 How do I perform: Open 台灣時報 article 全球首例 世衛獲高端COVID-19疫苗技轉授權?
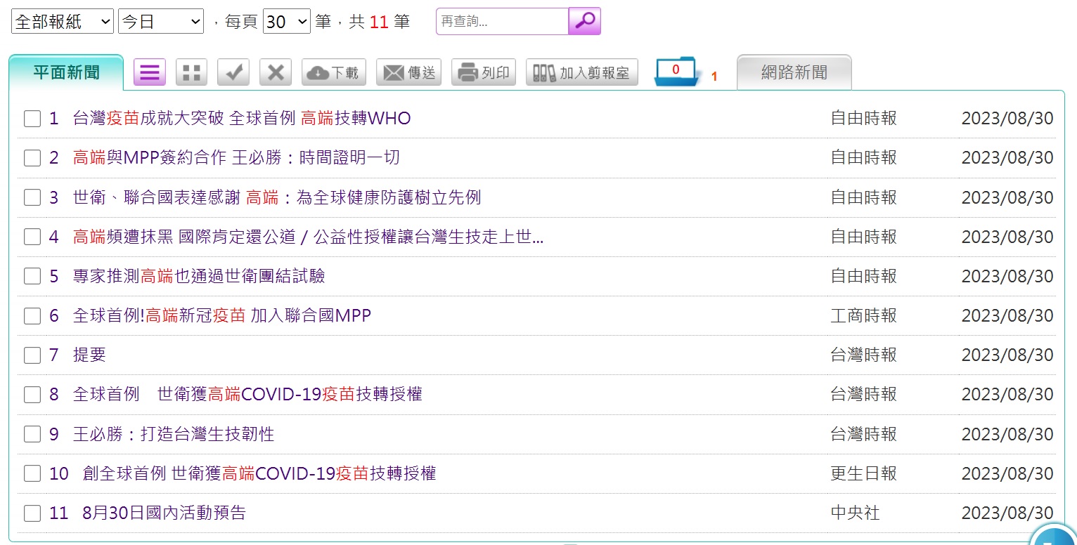247,395
